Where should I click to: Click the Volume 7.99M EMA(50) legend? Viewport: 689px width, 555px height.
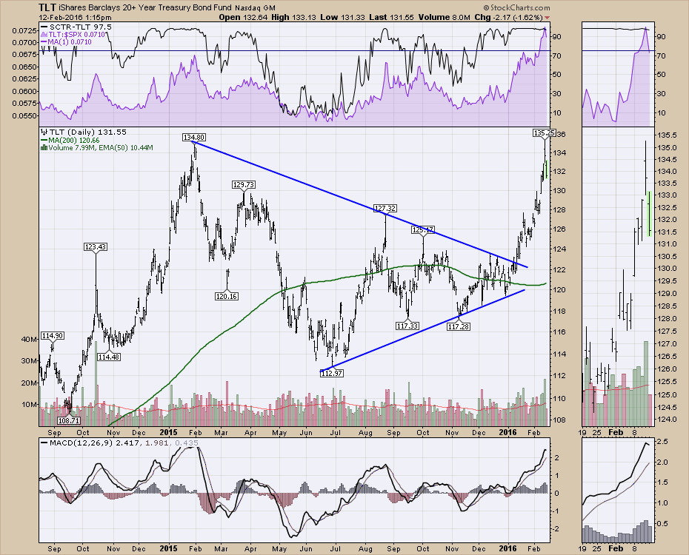[96, 148]
